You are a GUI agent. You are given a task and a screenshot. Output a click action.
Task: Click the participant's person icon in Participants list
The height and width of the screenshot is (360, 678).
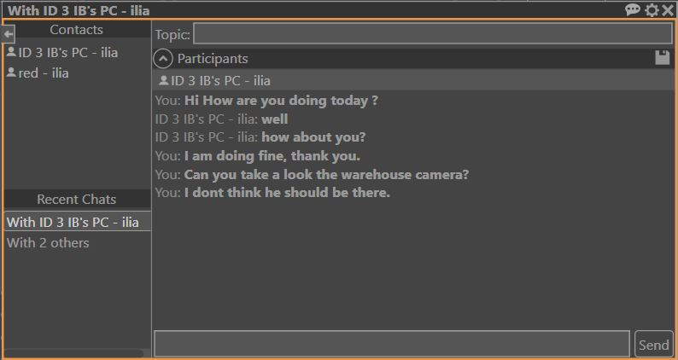163,81
